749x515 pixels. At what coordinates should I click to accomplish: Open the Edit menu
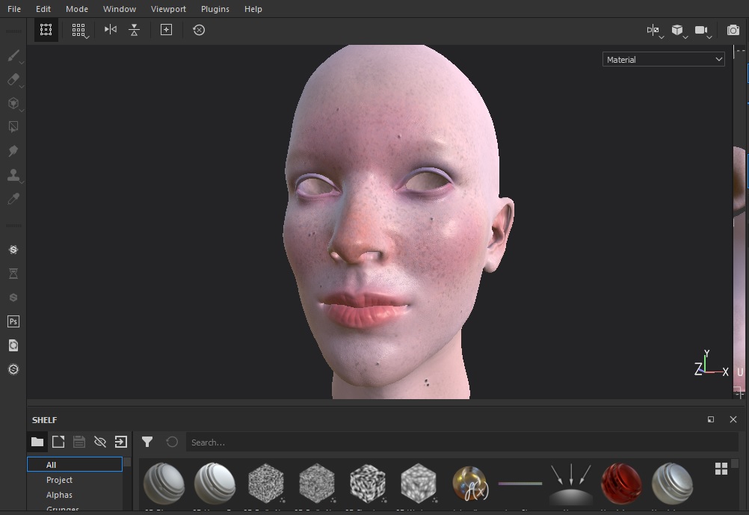(43, 9)
